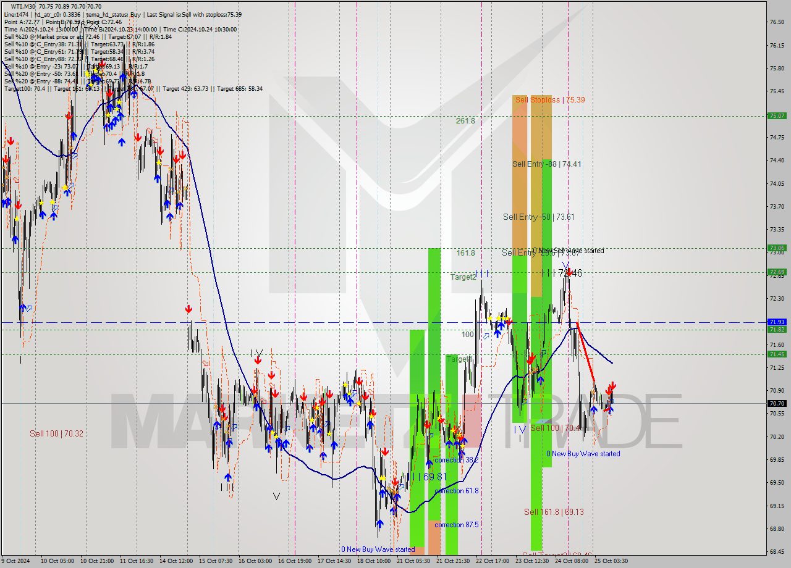This screenshot has width=791, height=568.
Task: Click the Target100 header line
Action: 133,89
